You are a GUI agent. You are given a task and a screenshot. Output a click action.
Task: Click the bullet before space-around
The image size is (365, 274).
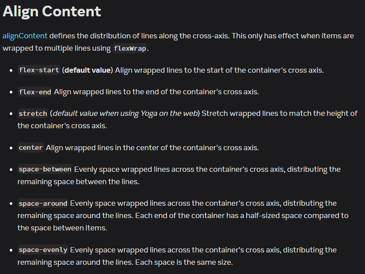11,204
